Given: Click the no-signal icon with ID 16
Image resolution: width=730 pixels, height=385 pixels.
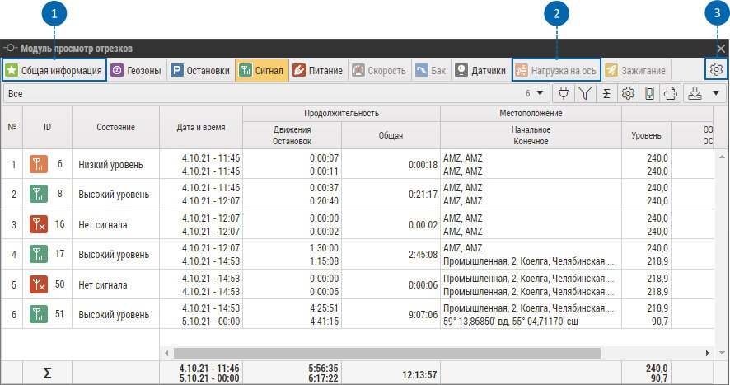Looking at the screenshot, I should [x=39, y=224].
